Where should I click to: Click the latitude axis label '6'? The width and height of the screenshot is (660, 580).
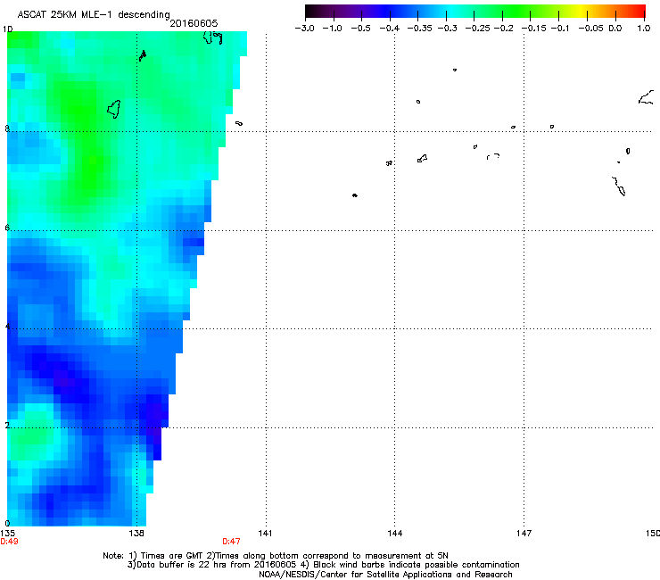(7, 228)
